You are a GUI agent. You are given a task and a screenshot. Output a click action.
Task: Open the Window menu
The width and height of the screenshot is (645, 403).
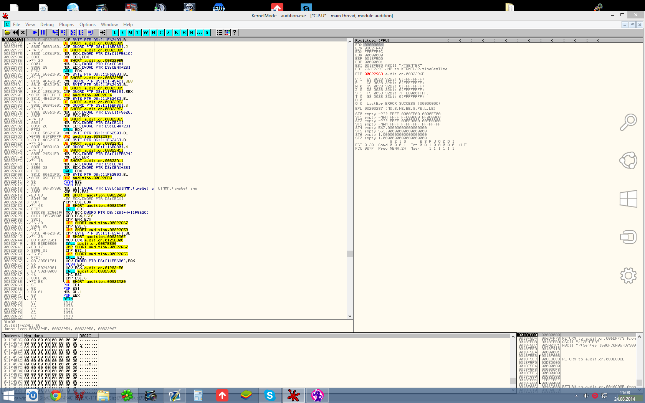pos(109,24)
